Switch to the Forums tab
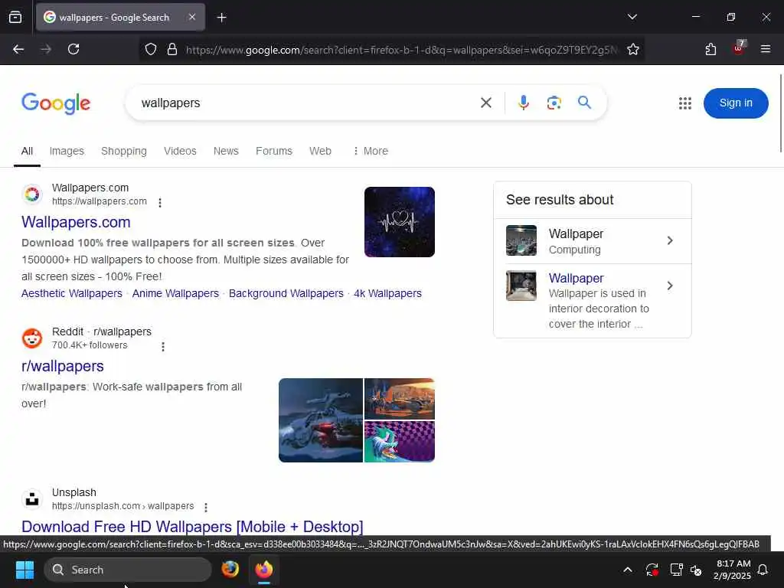Viewport: 784px width, 588px height. coord(274,151)
